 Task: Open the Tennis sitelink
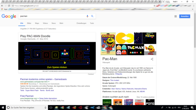[42, 90]
